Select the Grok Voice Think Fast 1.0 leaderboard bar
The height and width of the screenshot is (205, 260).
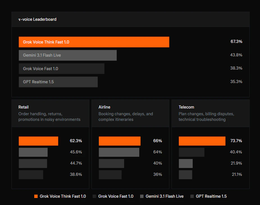(x=94, y=42)
